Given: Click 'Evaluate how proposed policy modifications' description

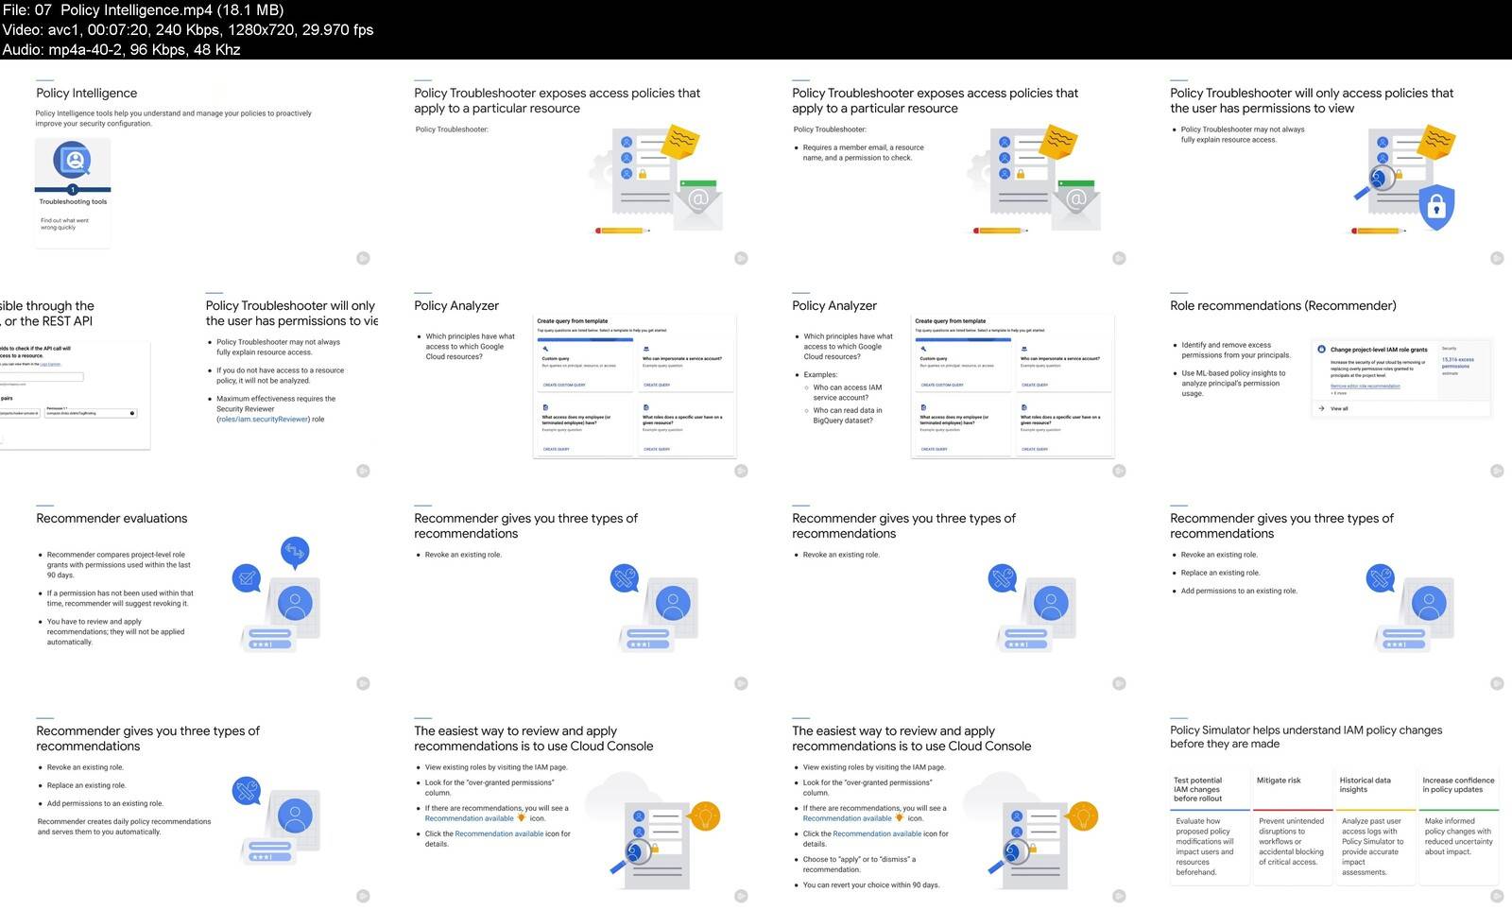Looking at the screenshot, I should point(1204,847).
